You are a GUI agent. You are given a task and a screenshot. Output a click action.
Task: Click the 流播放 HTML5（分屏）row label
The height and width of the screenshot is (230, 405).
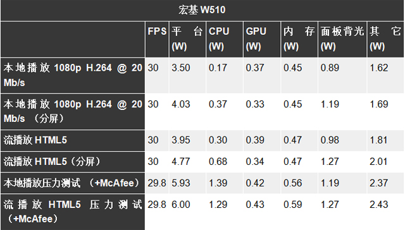click(x=52, y=162)
